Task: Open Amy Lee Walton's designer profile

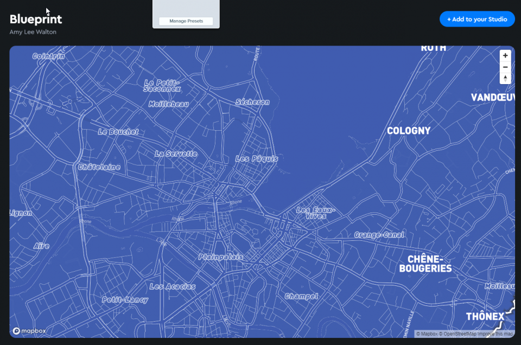Action: coord(33,32)
